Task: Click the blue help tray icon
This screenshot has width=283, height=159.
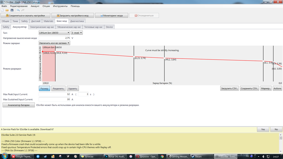Action: point(251,156)
